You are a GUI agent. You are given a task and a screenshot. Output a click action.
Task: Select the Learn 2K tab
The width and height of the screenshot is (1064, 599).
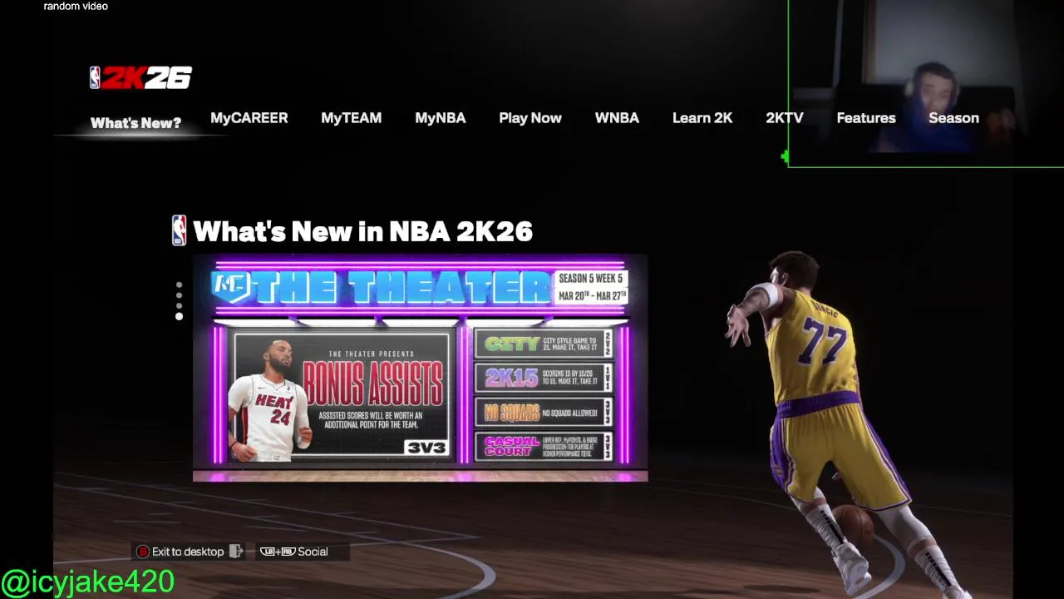click(702, 118)
